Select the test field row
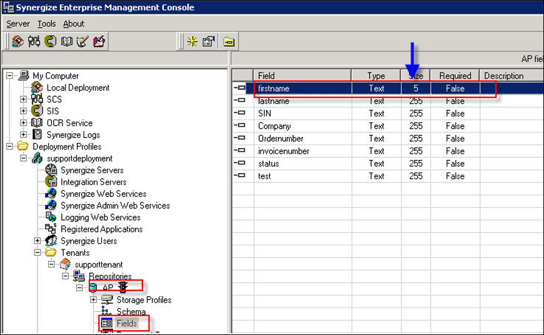The height and width of the screenshot is (335, 544). click(388, 176)
